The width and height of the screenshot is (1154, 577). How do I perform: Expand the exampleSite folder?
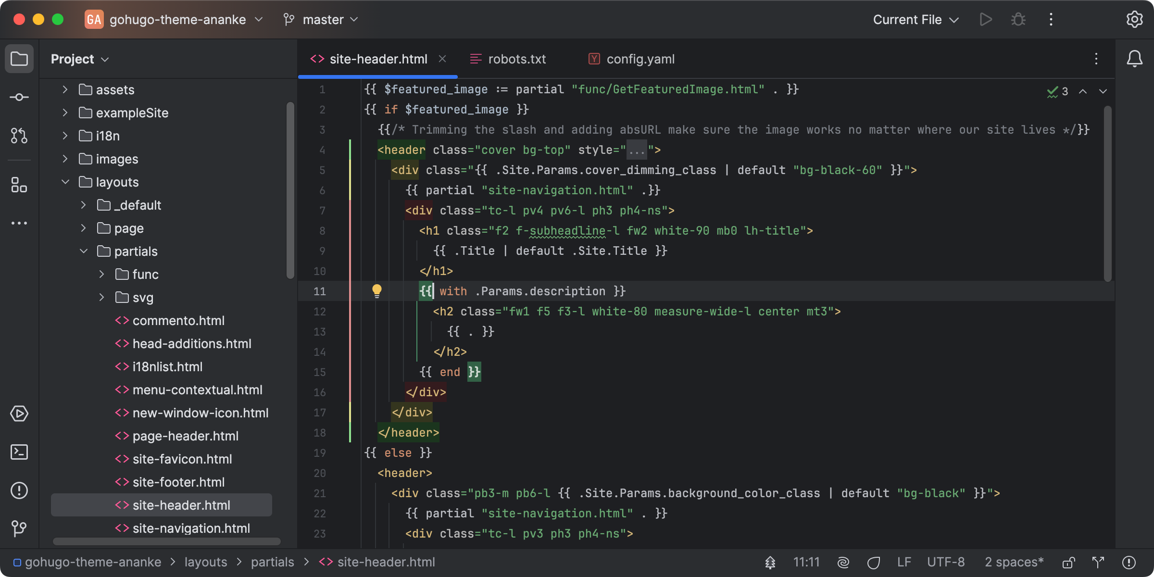tap(65, 113)
